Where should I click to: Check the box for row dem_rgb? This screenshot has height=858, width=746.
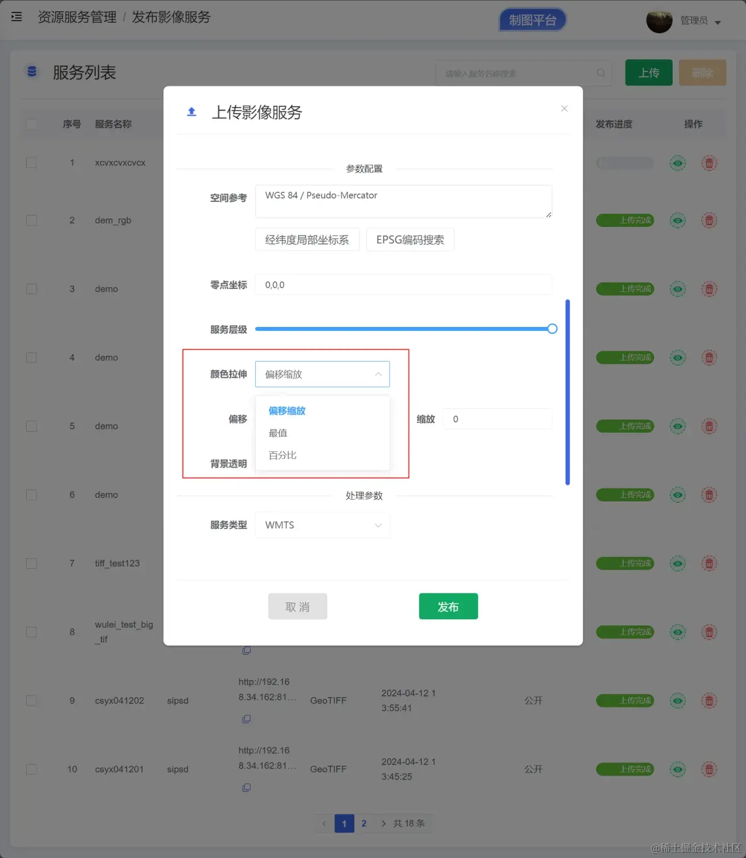pyautogui.click(x=31, y=220)
